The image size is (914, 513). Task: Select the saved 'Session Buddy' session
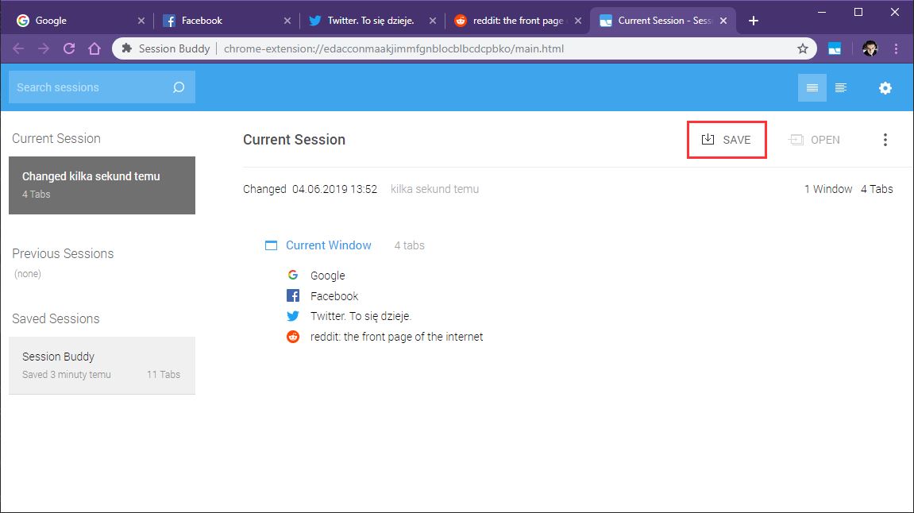102,365
